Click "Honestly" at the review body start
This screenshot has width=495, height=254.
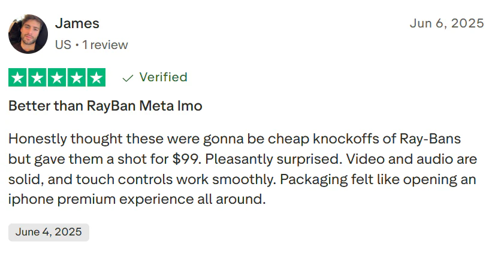click(x=37, y=139)
